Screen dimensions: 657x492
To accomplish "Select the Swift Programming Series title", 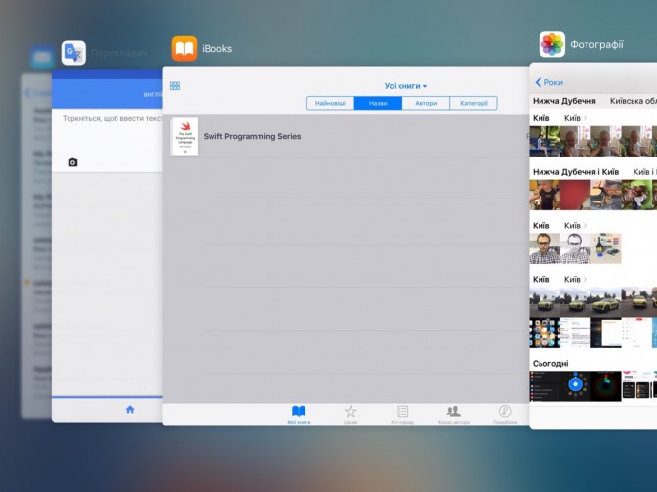I will [x=252, y=137].
